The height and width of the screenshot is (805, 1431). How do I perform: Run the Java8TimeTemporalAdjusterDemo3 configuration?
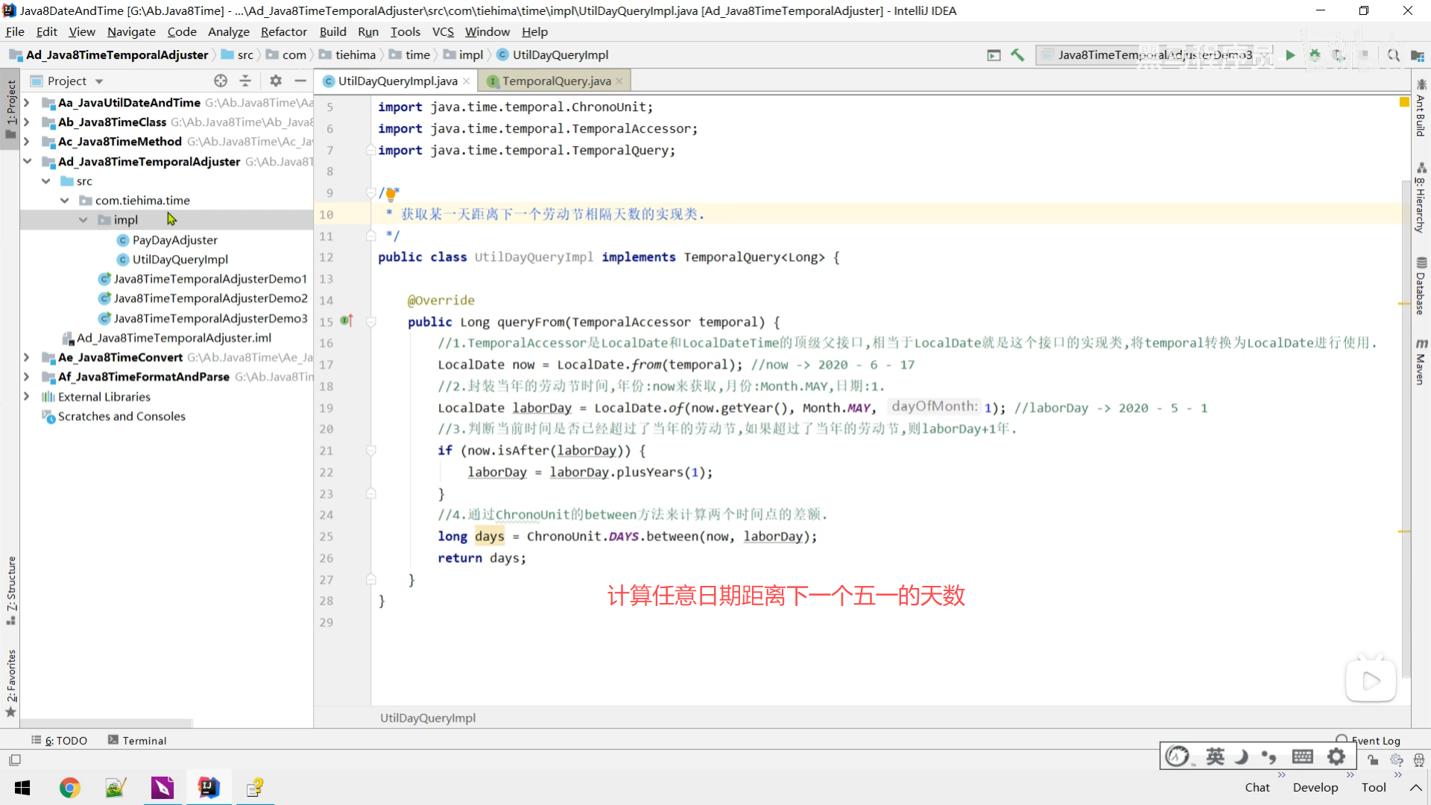(x=1290, y=55)
